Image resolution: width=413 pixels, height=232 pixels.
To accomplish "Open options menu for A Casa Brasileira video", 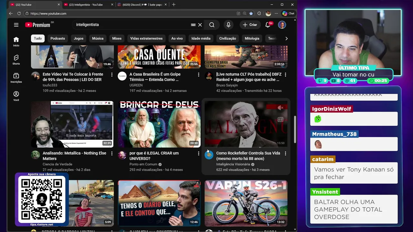I will pos(199,74).
